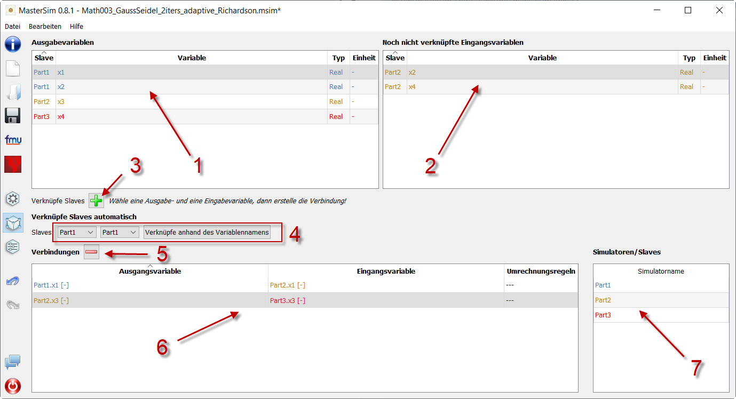Click the Eingangsvariable column header

[386, 271]
